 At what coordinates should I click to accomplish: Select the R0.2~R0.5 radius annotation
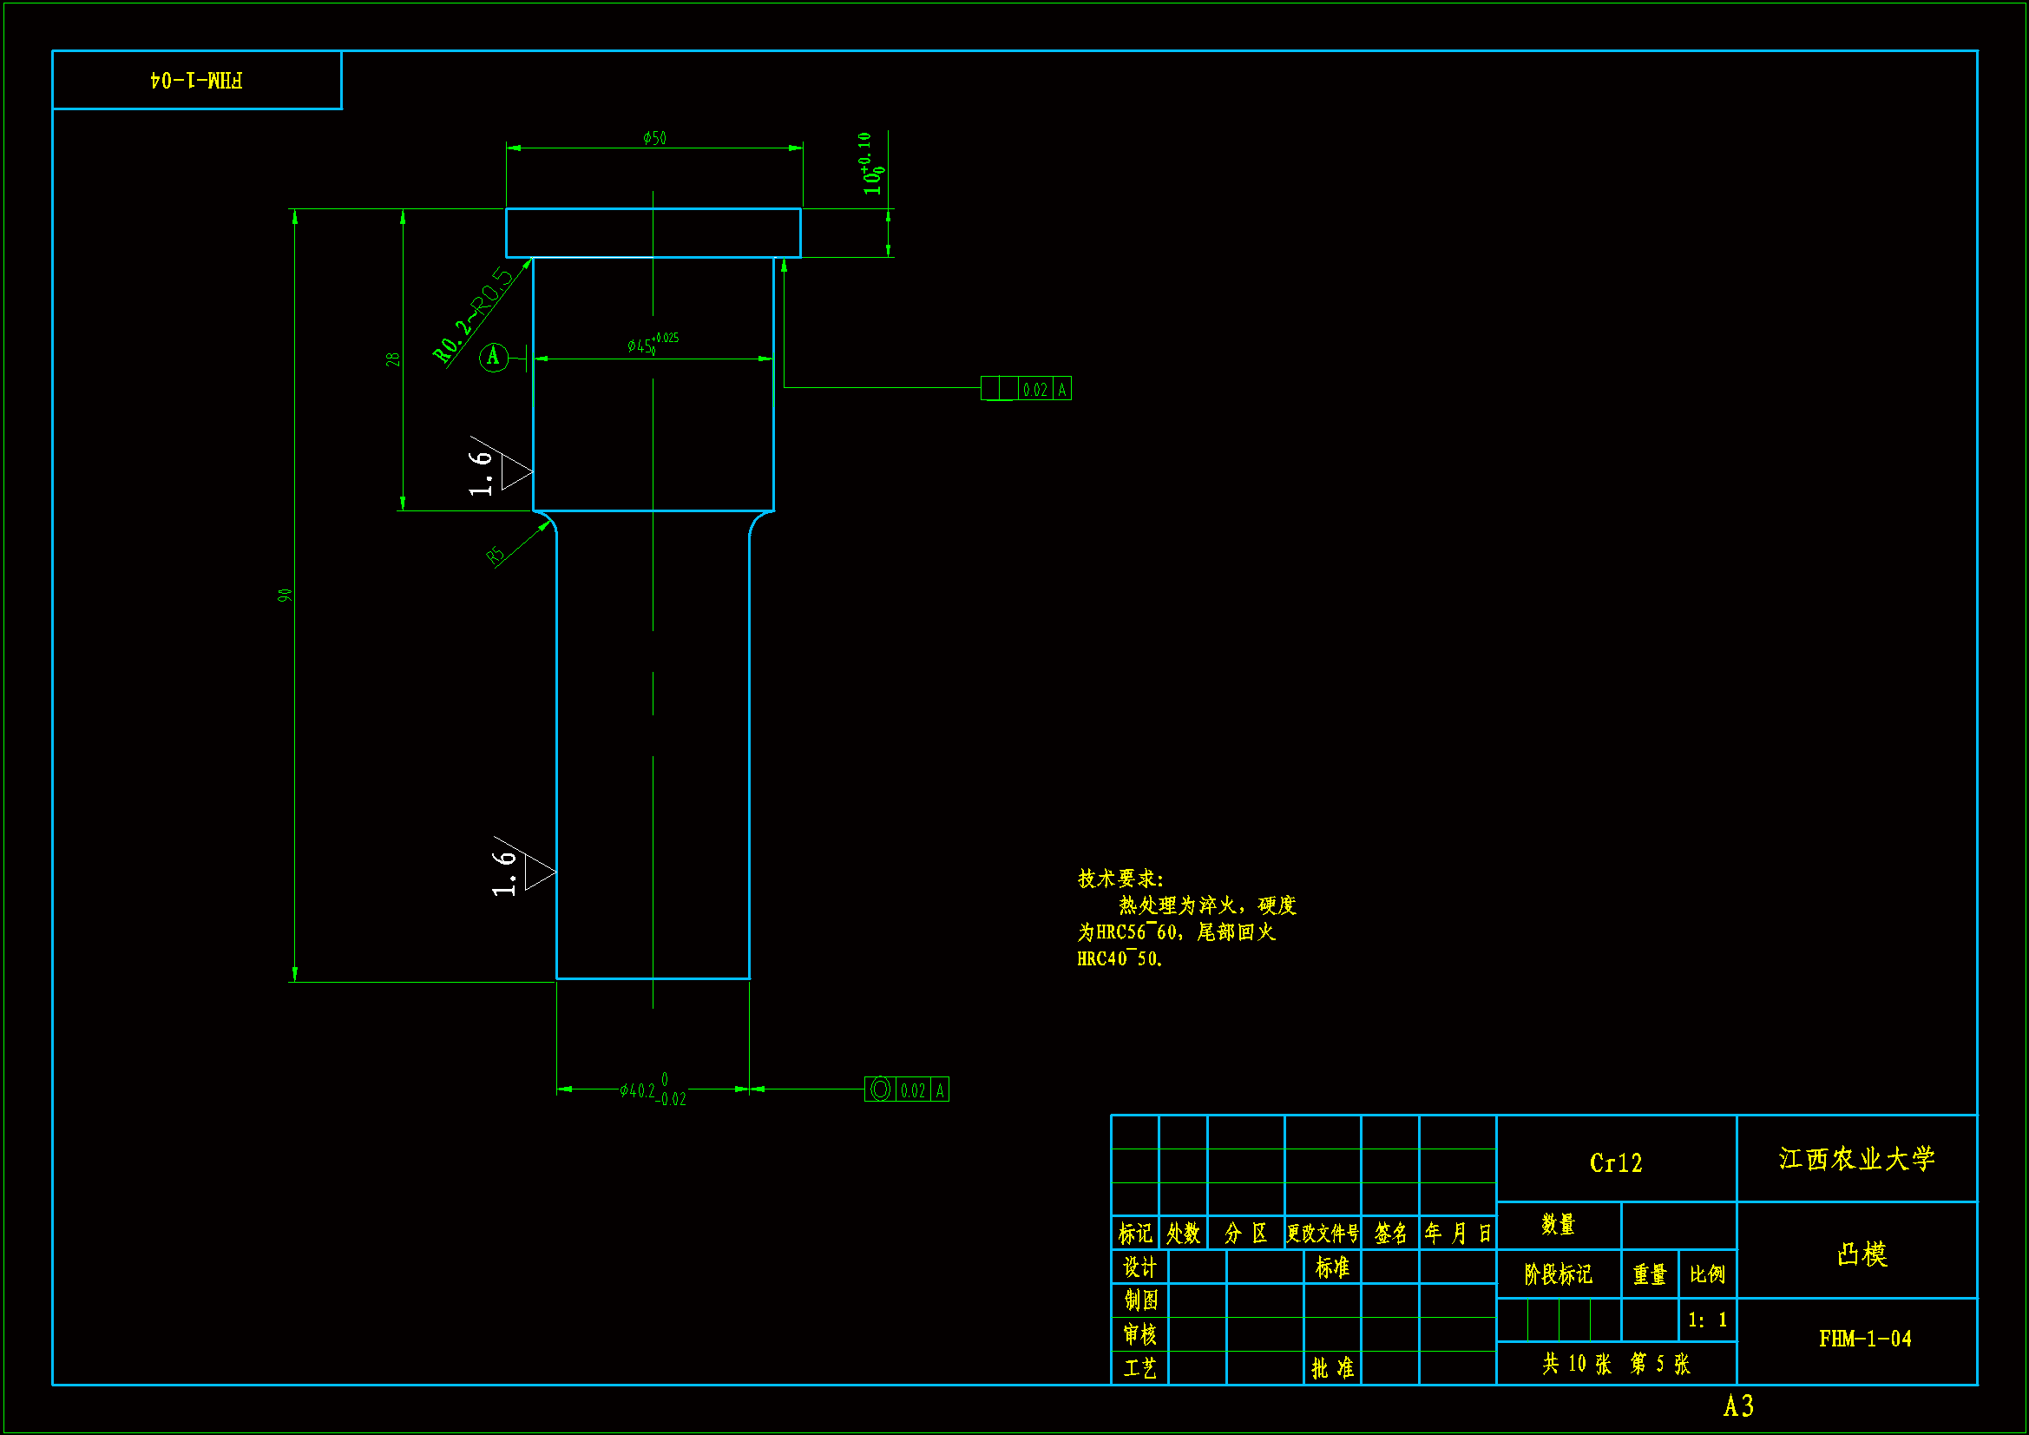(473, 315)
